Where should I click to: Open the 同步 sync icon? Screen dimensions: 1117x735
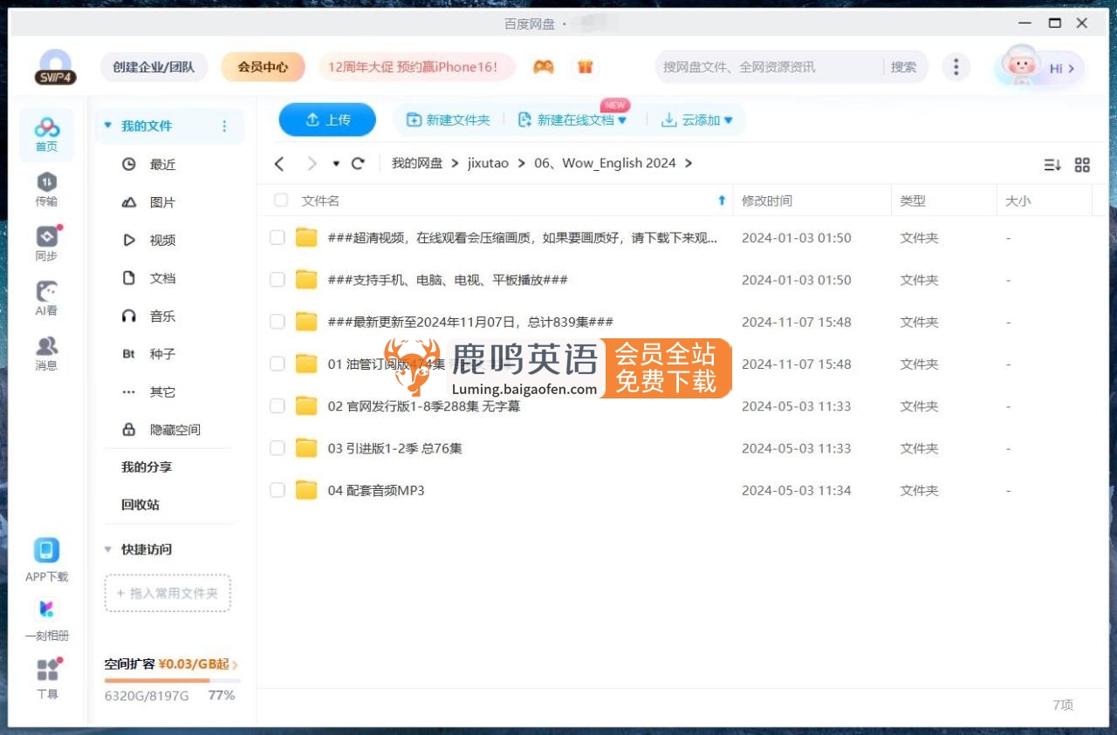[47, 244]
